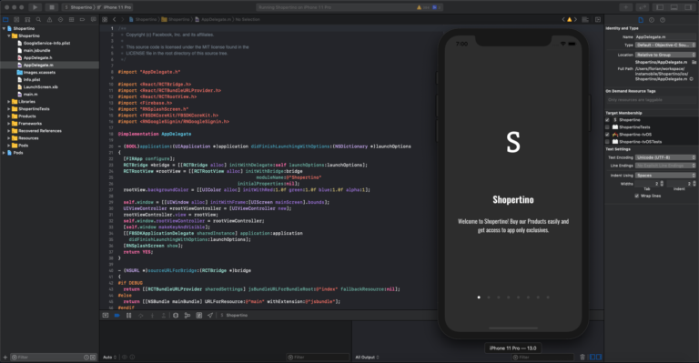The height and width of the screenshot is (363, 699).
Task: Hide the right inspector panel
Action: 689,7
